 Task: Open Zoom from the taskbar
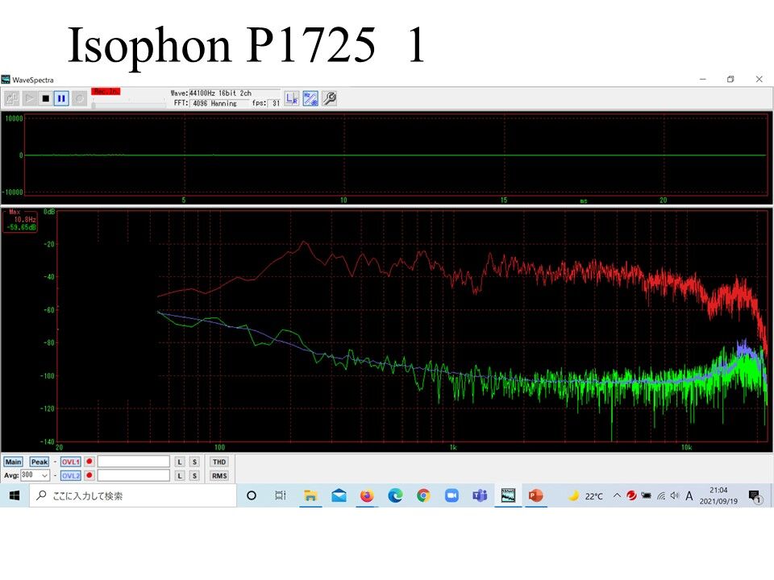coord(451,495)
